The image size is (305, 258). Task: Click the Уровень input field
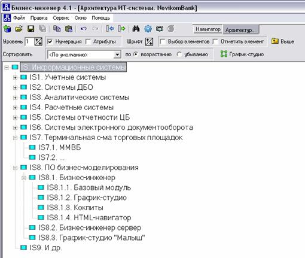[x=29, y=42]
